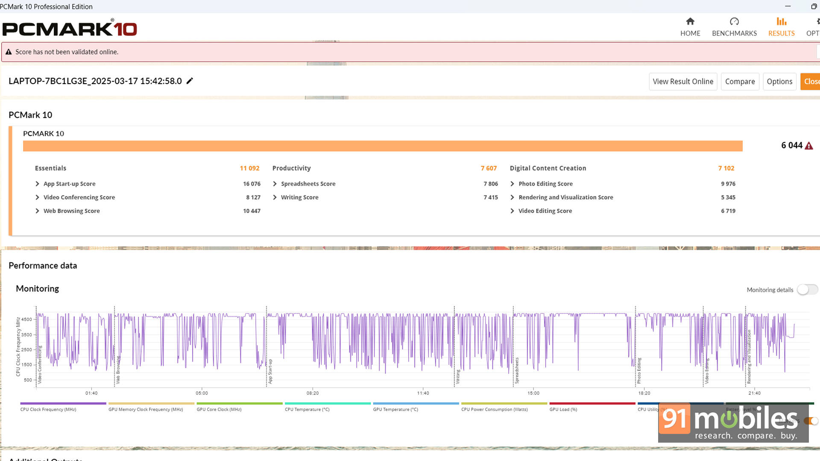This screenshot has width=820, height=461.
Task: Click the Video Conferencing marker in chart
Action: click(x=40, y=365)
